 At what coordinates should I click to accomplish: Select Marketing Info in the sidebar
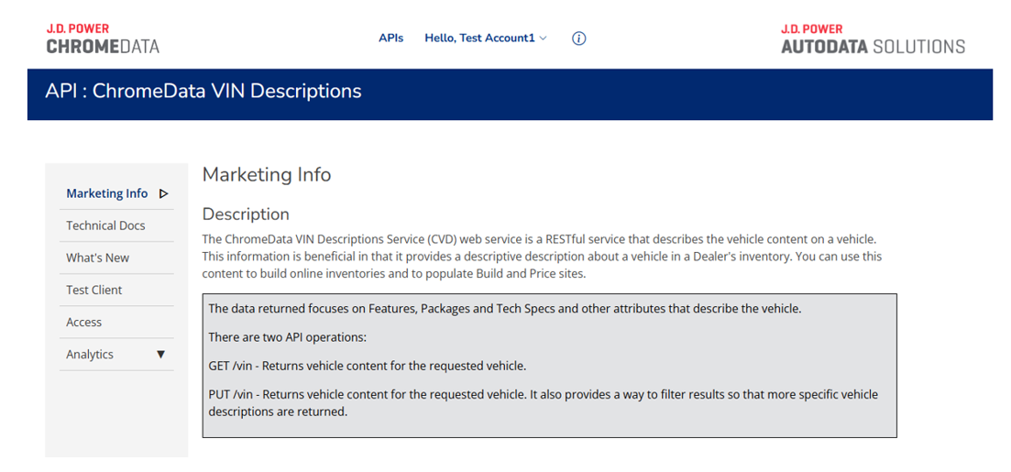pyautogui.click(x=106, y=193)
